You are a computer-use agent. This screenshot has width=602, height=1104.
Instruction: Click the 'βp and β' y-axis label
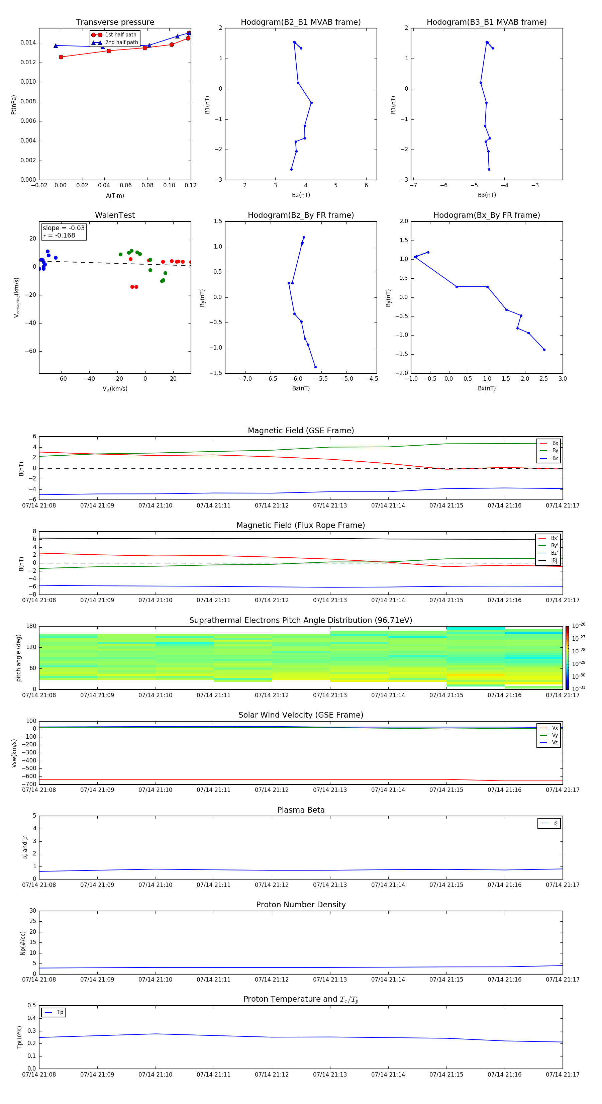[25, 847]
